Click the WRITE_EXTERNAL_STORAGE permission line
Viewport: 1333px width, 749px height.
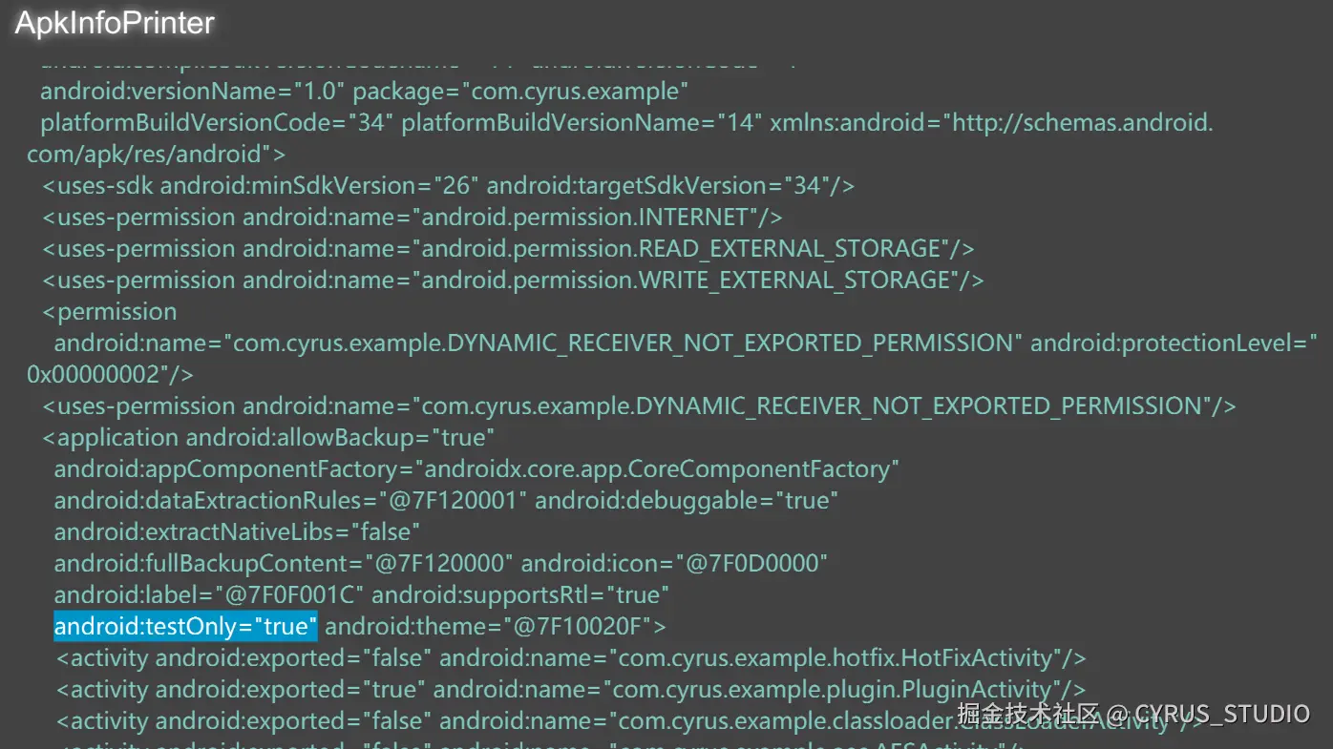513,281
